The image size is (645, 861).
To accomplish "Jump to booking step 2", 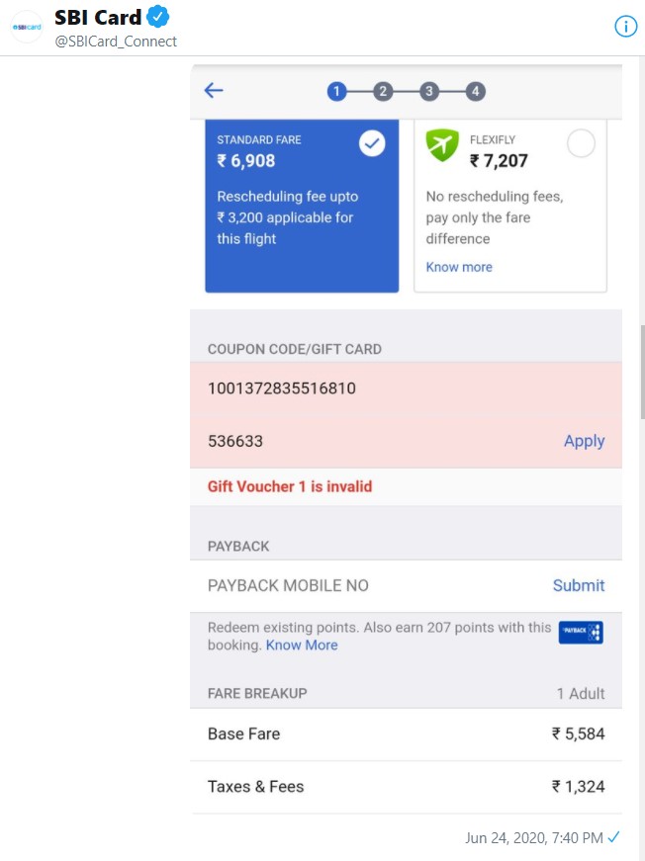I will click(383, 92).
